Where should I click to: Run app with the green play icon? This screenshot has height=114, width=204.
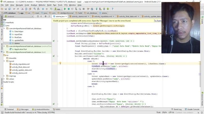(x=65, y=9)
